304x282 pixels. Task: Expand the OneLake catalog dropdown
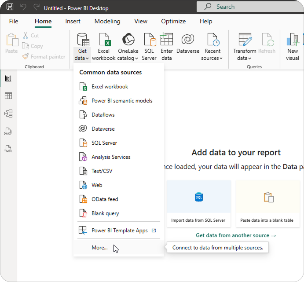[128, 58]
